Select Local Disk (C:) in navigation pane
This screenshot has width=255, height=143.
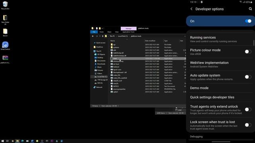[101, 77]
